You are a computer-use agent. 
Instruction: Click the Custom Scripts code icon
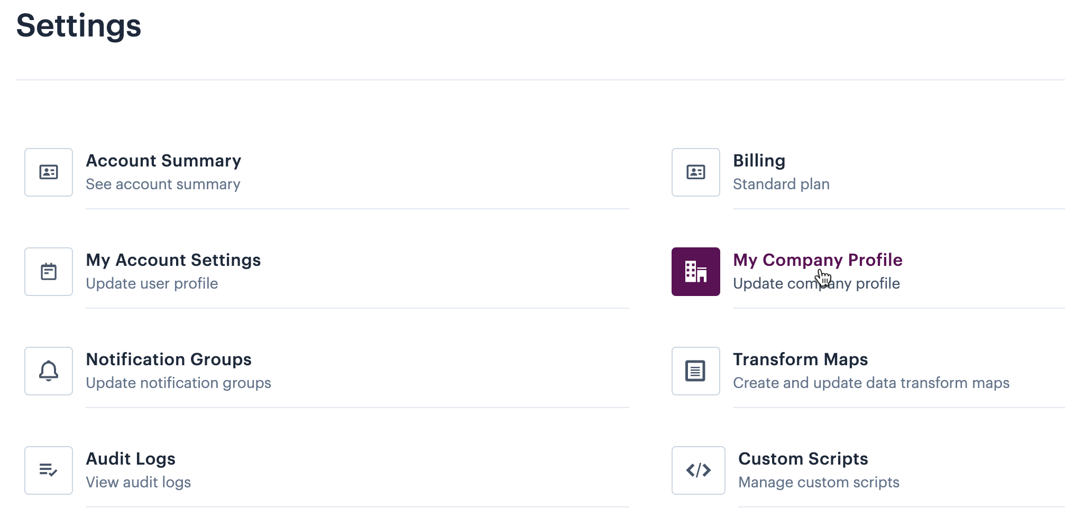click(699, 470)
